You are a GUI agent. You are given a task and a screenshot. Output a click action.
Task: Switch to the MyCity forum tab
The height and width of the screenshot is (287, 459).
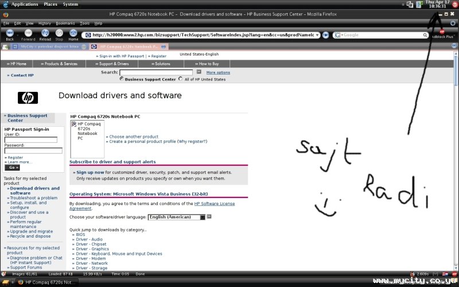[x=49, y=46]
